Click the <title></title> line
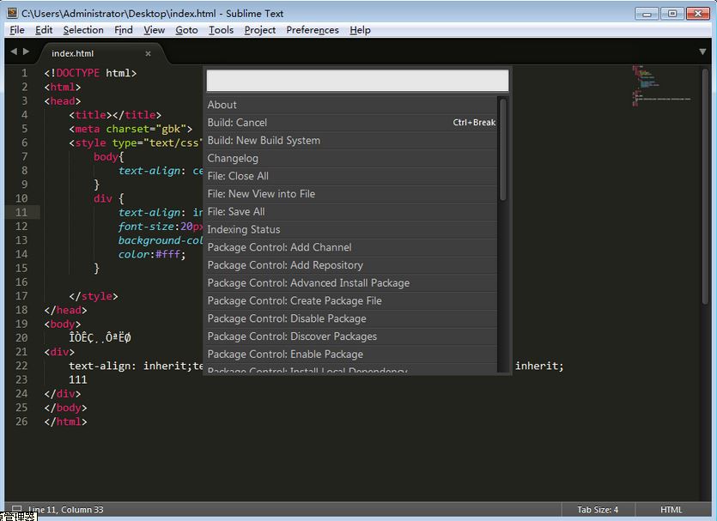The height and width of the screenshot is (521, 717). click(115, 115)
